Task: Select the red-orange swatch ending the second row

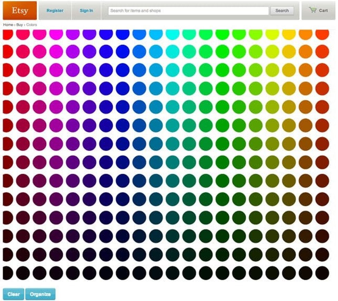Action: tap(322, 51)
